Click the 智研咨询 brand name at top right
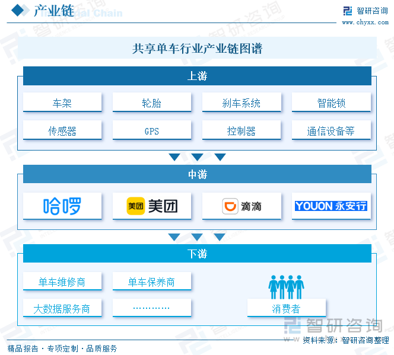 373,11
